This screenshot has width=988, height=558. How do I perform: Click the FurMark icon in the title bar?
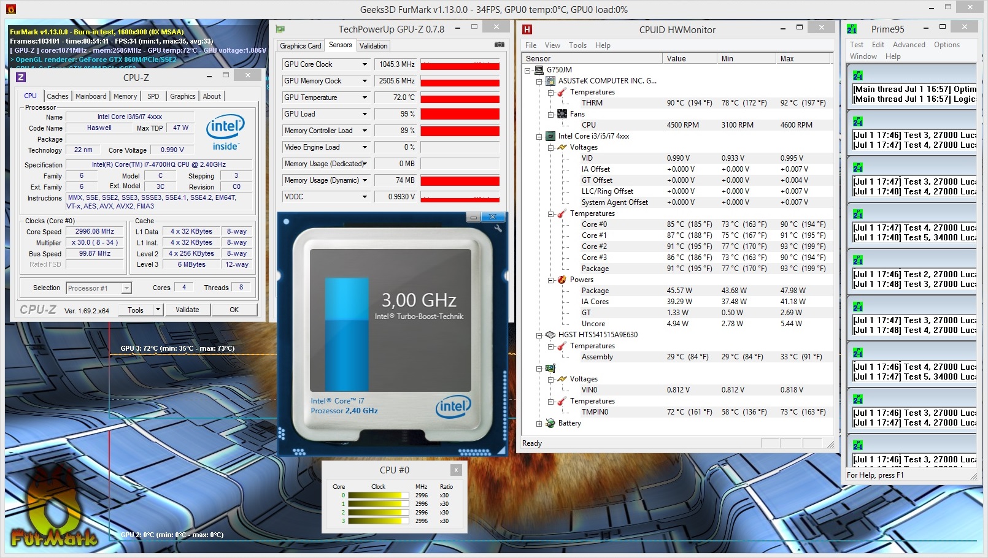pyautogui.click(x=10, y=9)
